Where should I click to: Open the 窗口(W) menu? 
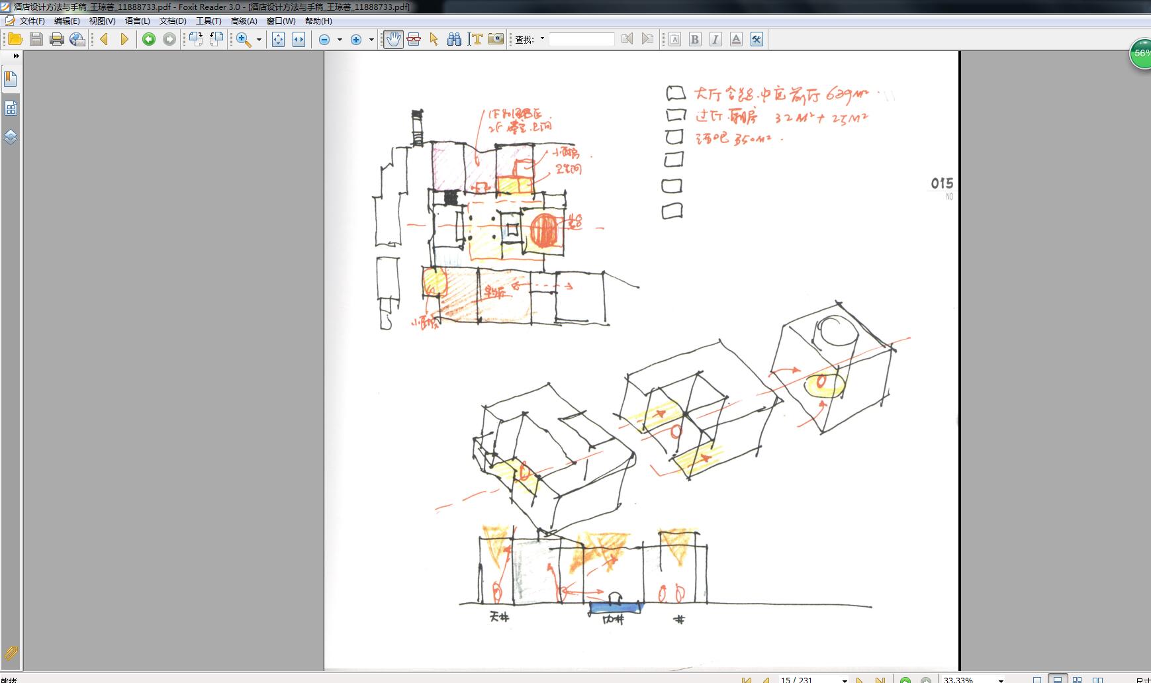click(281, 21)
